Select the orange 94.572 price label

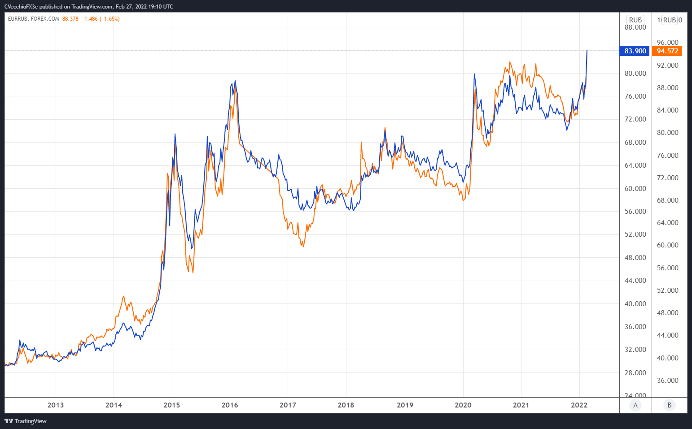coord(667,51)
